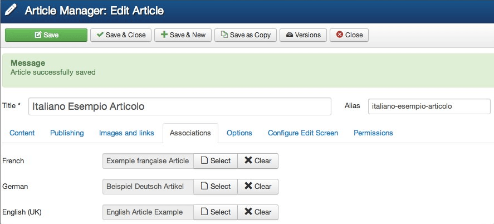The image size is (494, 224).
Task: Click the Save as Copy button
Action: 246,35
